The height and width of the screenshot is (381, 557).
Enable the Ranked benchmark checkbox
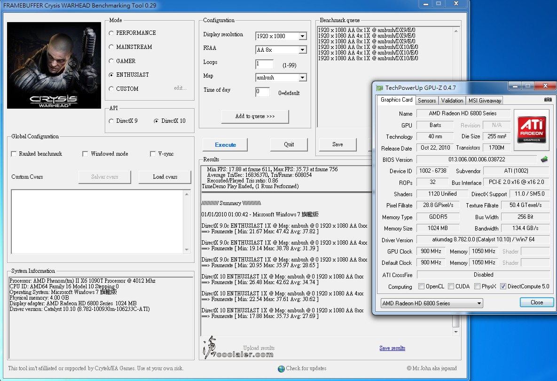[14, 154]
